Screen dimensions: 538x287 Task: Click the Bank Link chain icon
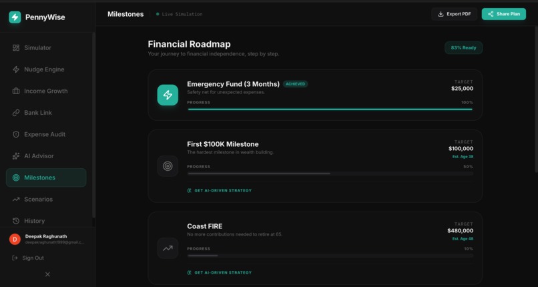pyautogui.click(x=16, y=113)
